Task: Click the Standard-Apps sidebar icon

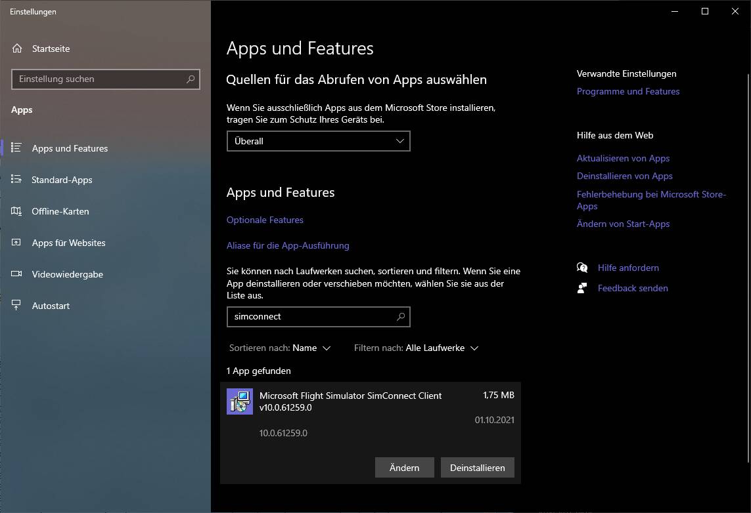Action: click(x=16, y=179)
